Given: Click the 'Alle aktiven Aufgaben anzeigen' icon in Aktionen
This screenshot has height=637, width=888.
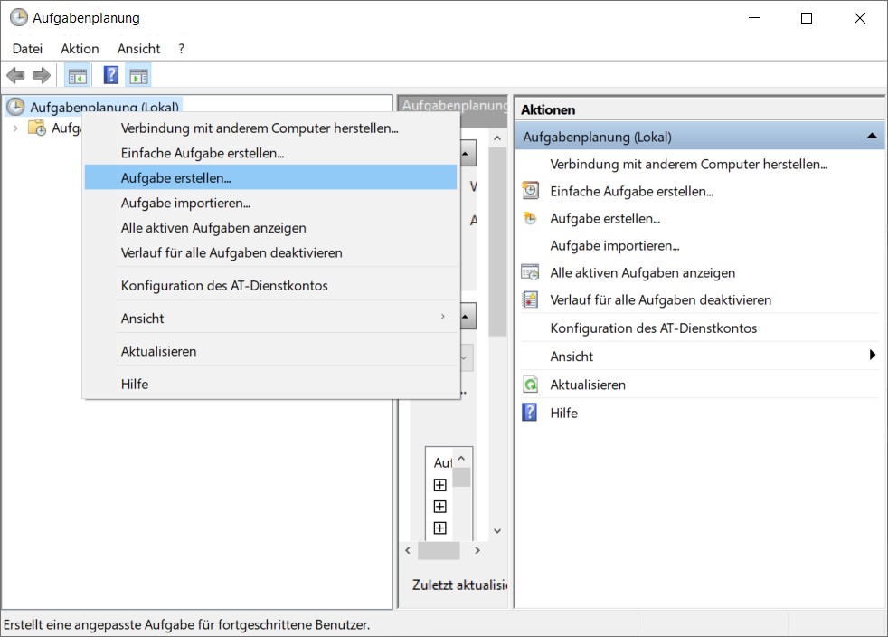Looking at the screenshot, I should tap(531, 272).
